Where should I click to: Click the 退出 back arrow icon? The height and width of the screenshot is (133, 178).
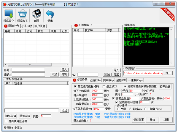tap(50, 14)
